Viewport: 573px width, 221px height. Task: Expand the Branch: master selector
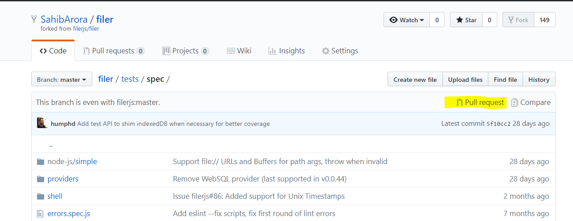pyautogui.click(x=62, y=80)
